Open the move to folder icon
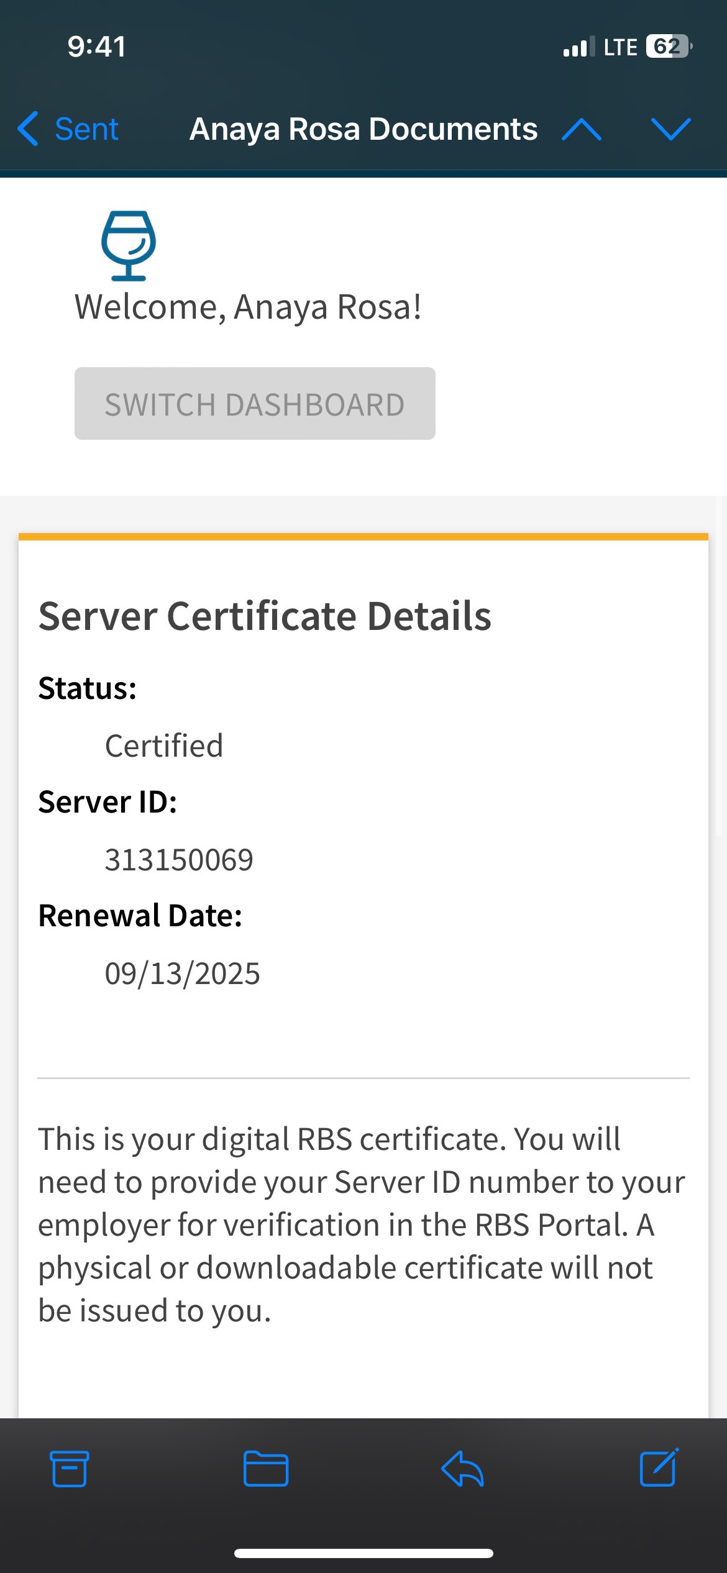 (x=265, y=1469)
